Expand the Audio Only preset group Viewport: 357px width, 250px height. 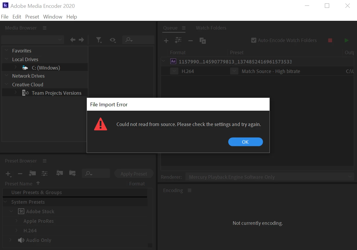coord(11,240)
